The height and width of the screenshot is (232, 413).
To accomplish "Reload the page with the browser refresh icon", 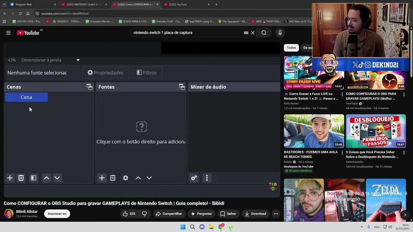I will tap(20, 14).
